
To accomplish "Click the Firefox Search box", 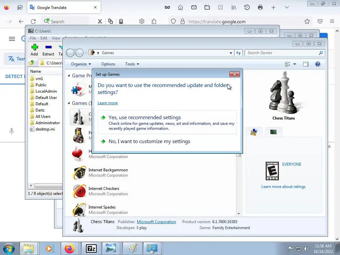I will click(65, 22).
